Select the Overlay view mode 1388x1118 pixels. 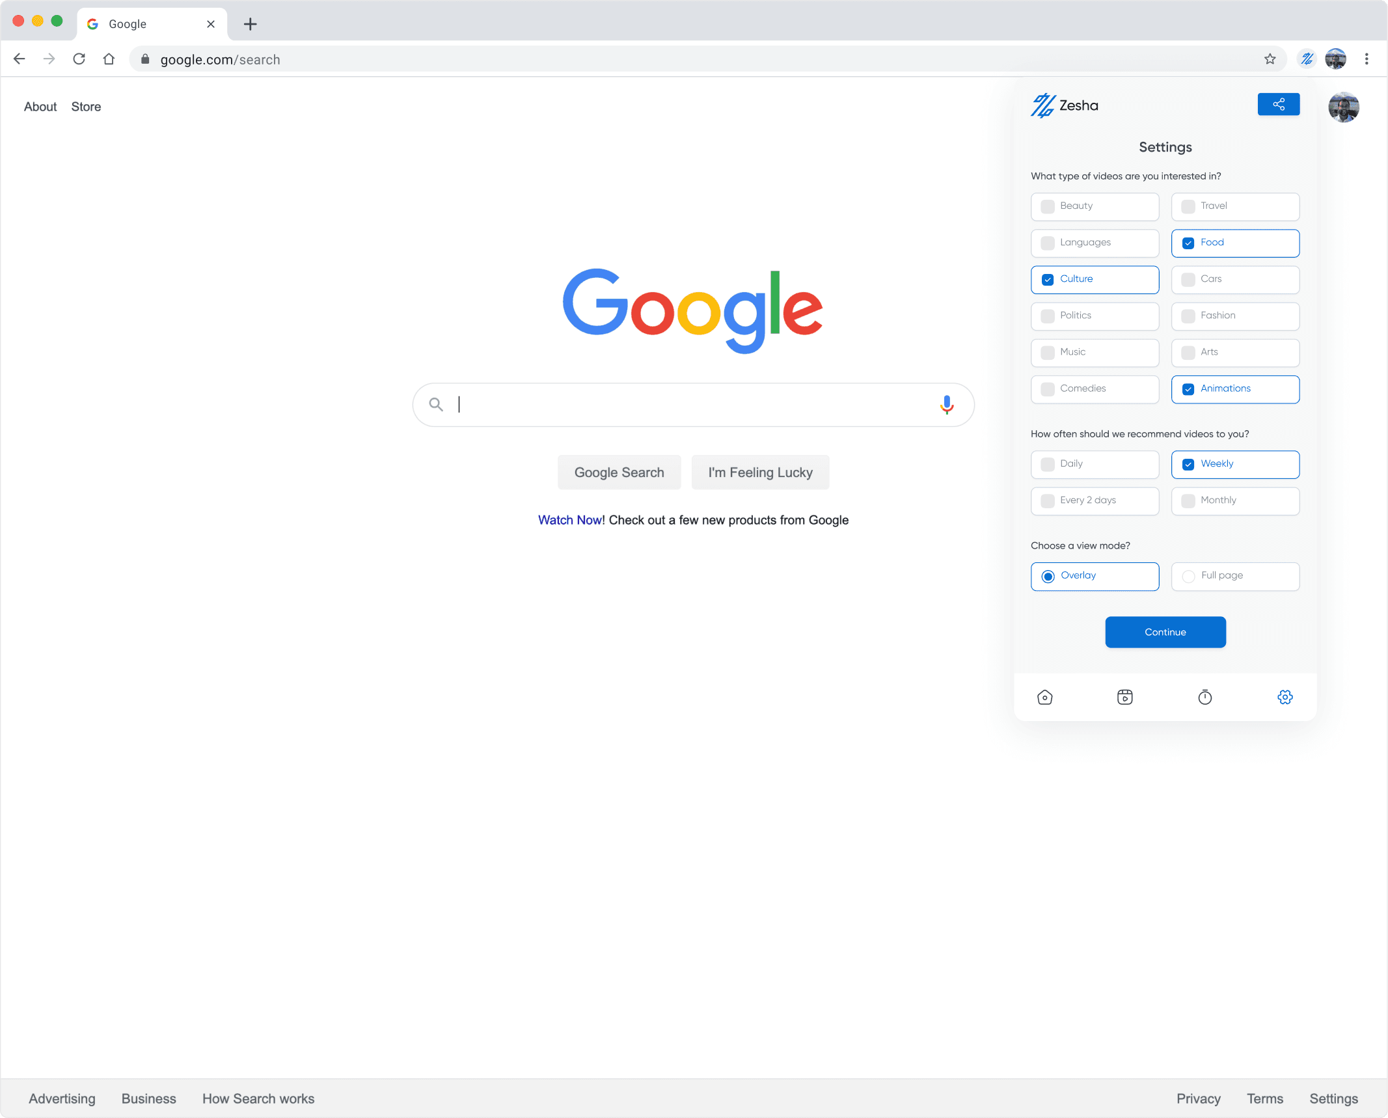[1095, 576]
